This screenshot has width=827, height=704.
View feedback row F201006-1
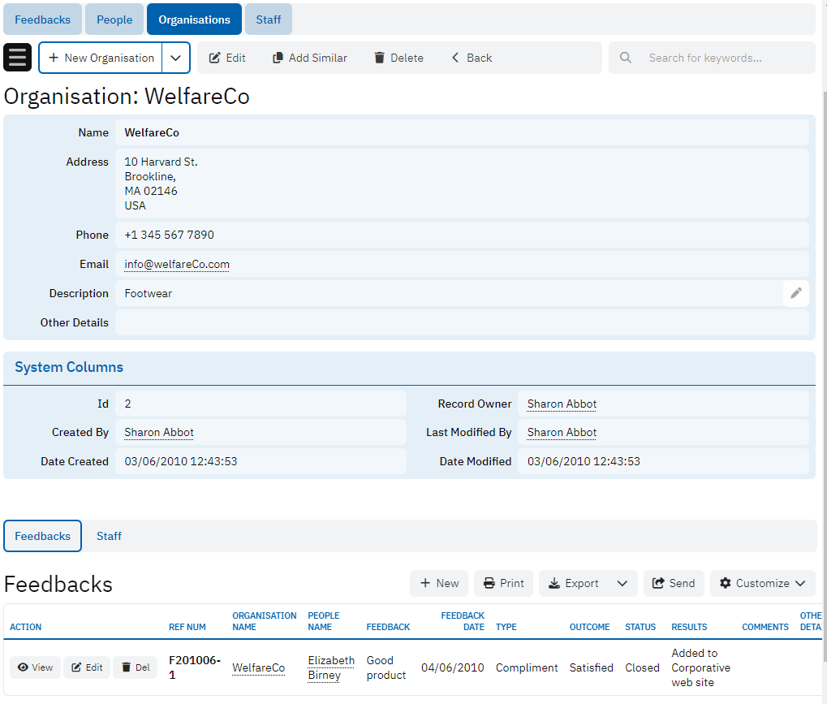[x=35, y=667]
